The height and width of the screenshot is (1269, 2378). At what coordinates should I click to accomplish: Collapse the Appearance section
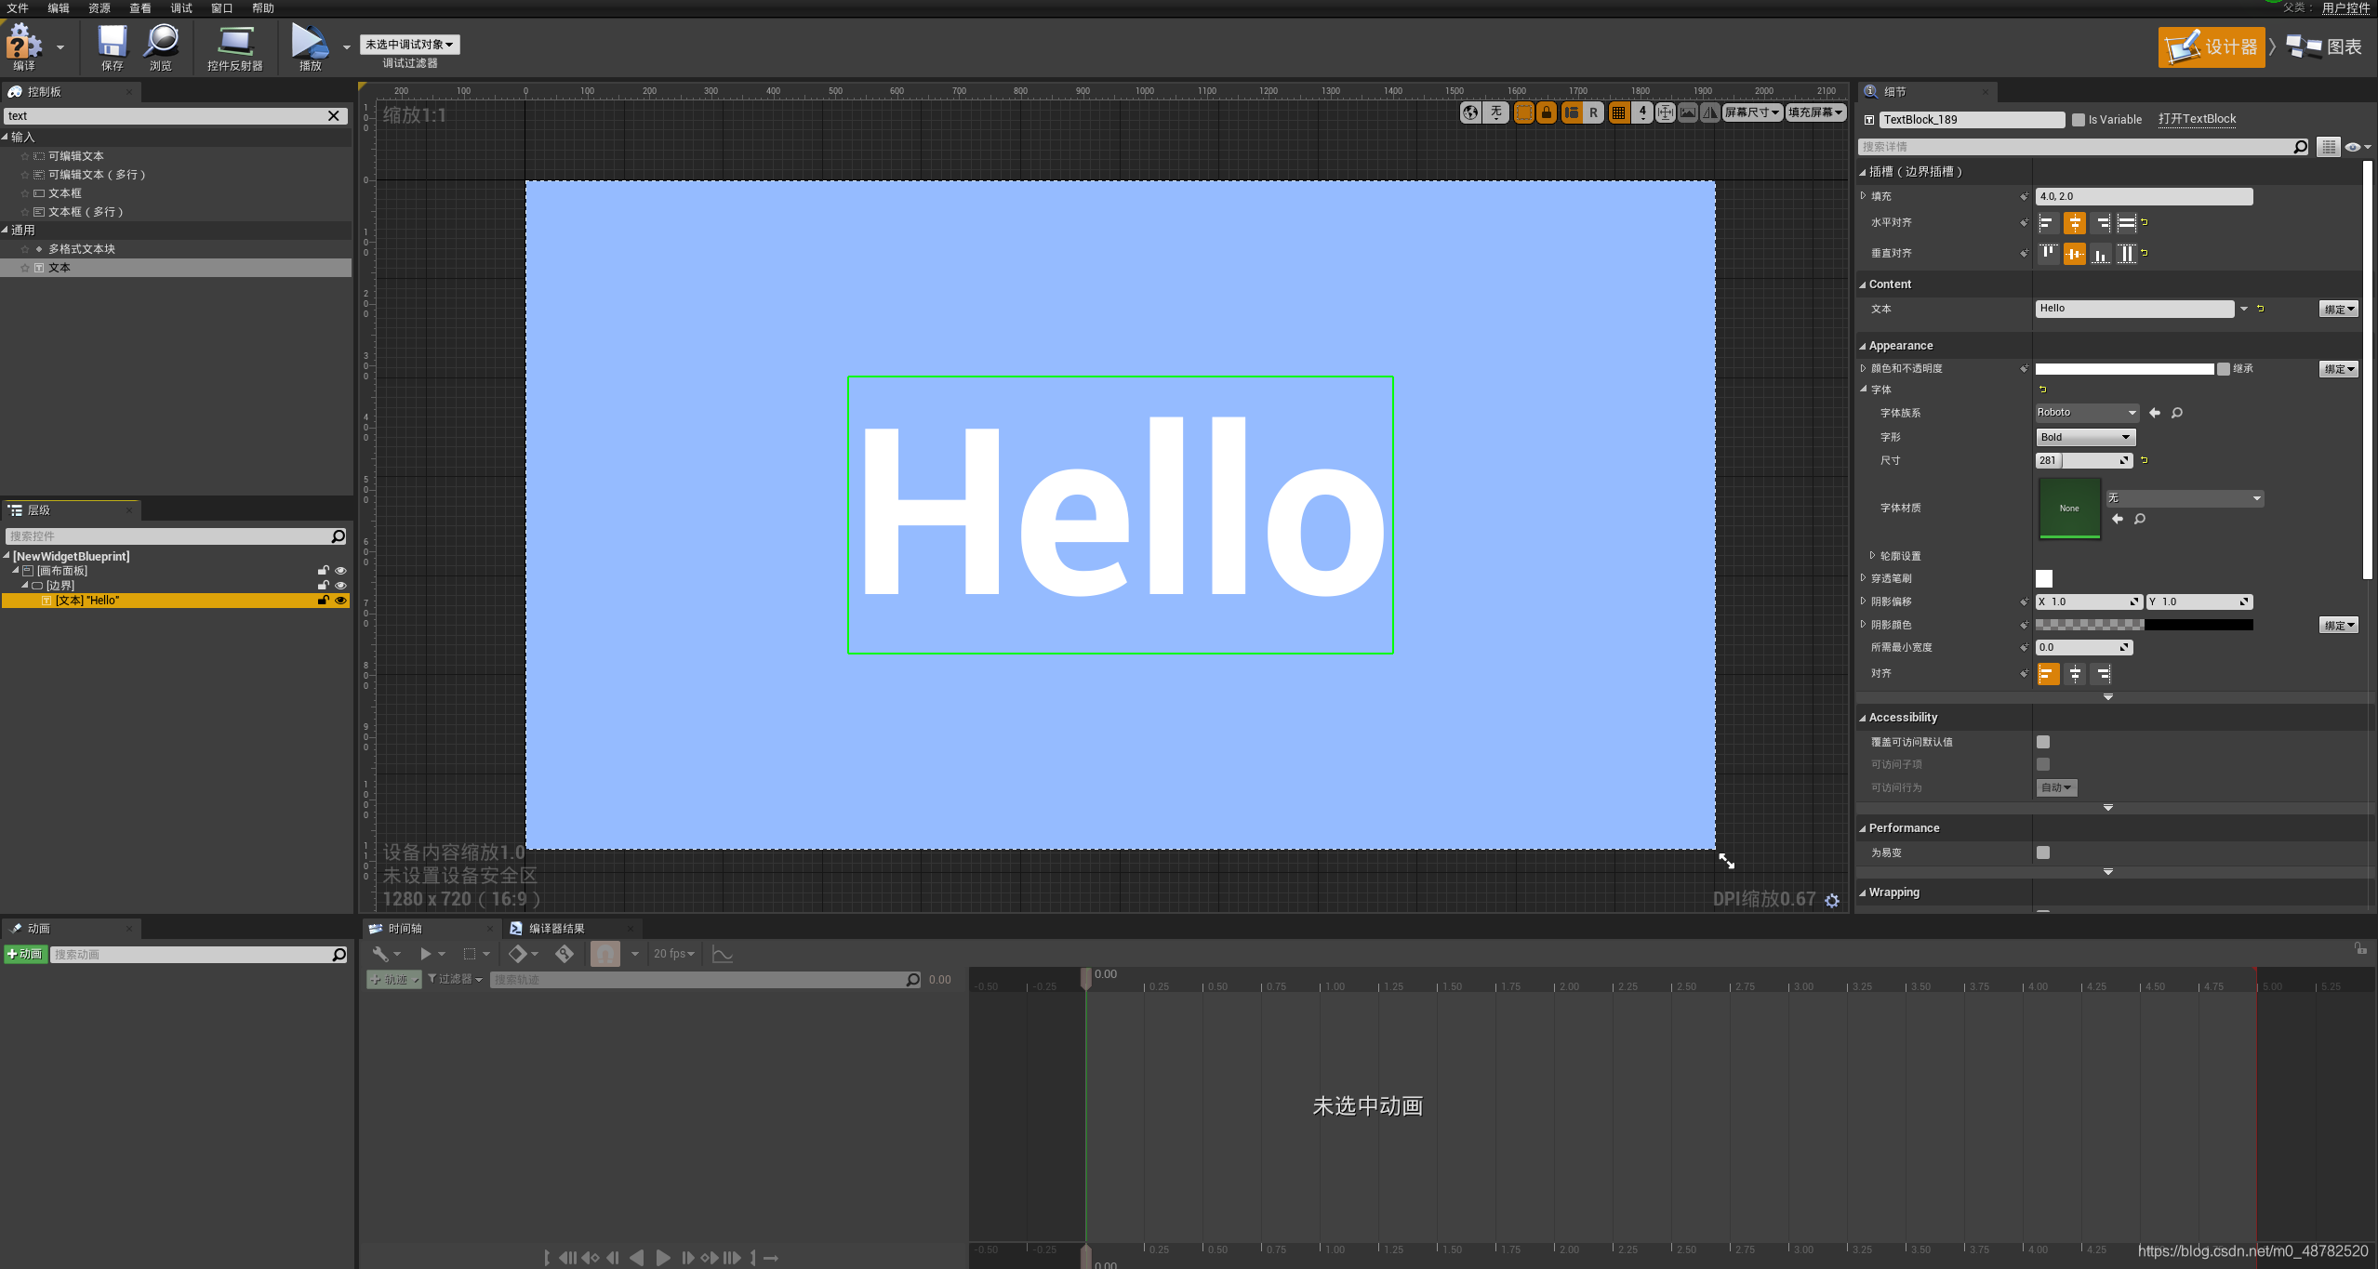[x=1863, y=346]
